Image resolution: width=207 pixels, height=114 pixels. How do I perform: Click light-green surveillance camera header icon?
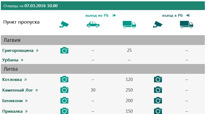pos(64,24)
